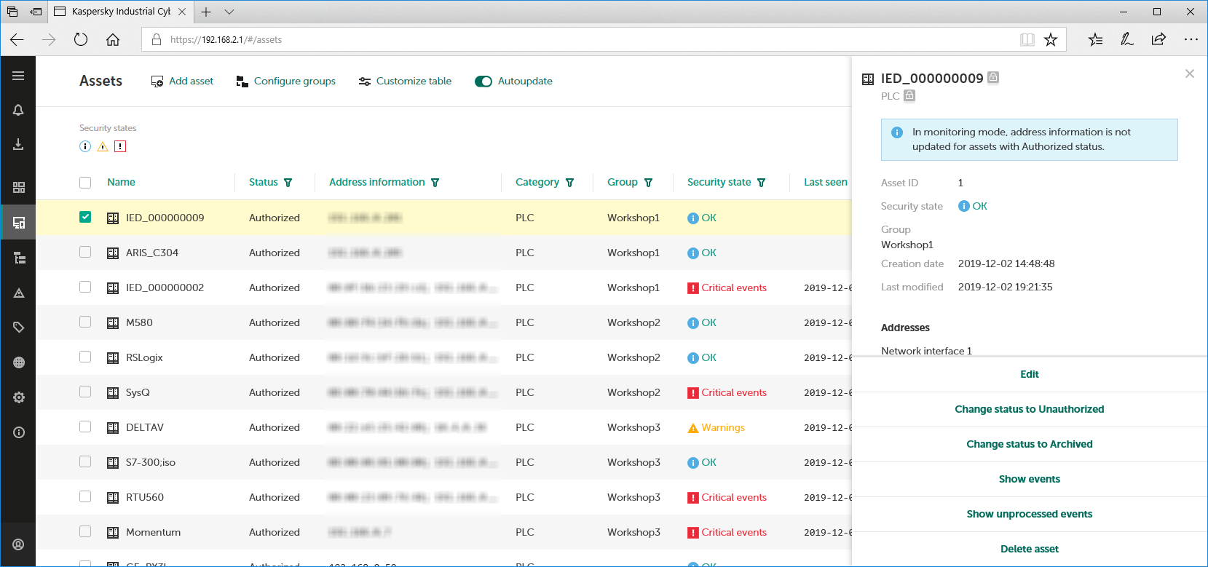The image size is (1208, 567).
Task: Open the dashboard grid icon in sidebar
Action: [x=18, y=188]
